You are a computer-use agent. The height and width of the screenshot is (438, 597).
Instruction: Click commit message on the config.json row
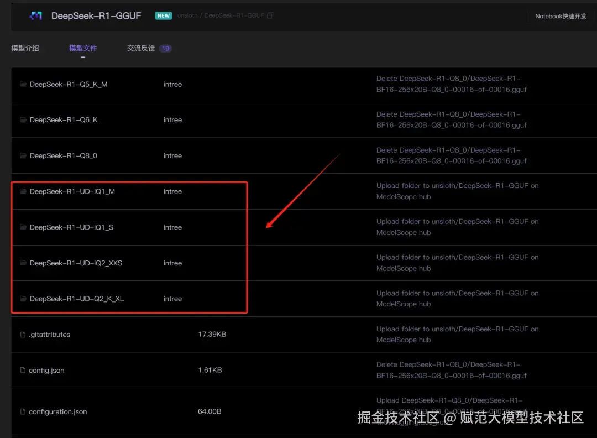(452, 370)
